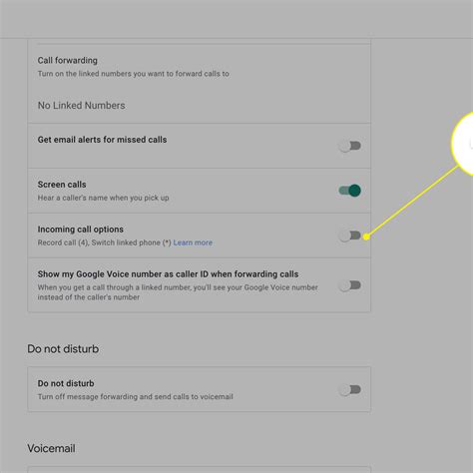473x473 pixels.
Task: Enable the Incoming call options toggle
Action: tap(349, 236)
